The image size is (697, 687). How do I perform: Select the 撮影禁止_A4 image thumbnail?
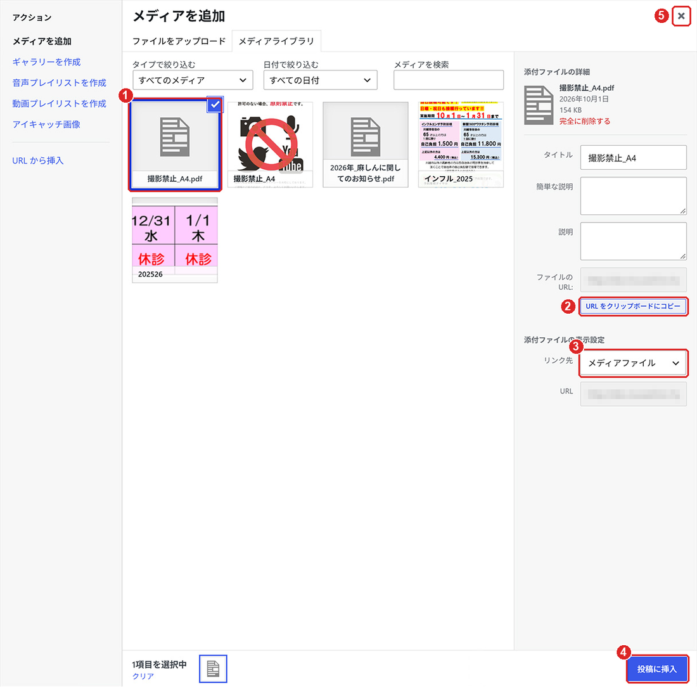[x=271, y=144]
